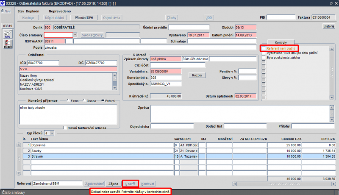This screenshot has width=339, height=195.
Task: Open the Úkoly checklist icon
Action: [x=8, y=44]
